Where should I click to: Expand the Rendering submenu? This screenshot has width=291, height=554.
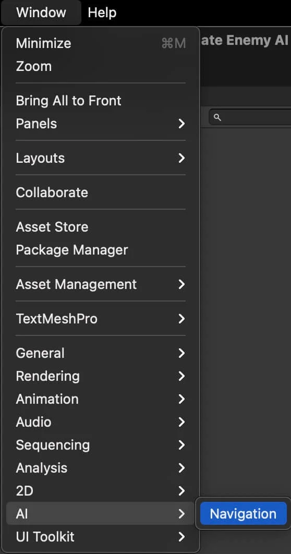(x=101, y=376)
